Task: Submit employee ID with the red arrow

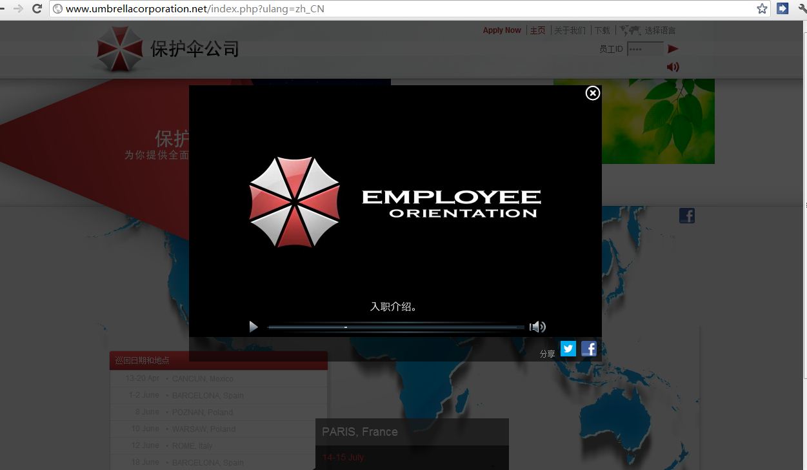Action: pos(673,49)
